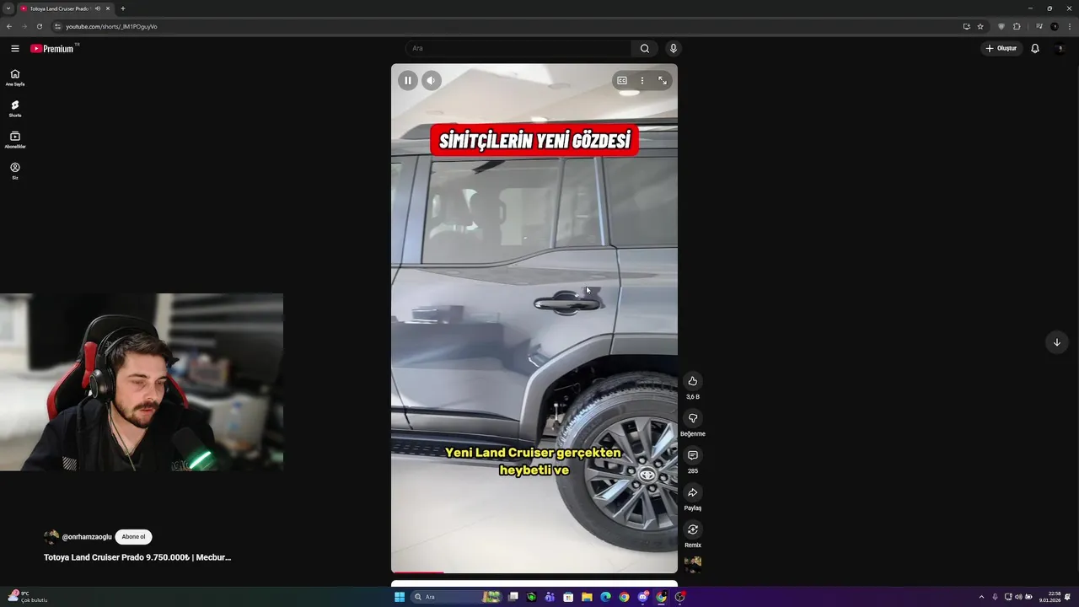The height and width of the screenshot is (607, 1079).
Task: Go back in browser history
Action: (9, 26)
